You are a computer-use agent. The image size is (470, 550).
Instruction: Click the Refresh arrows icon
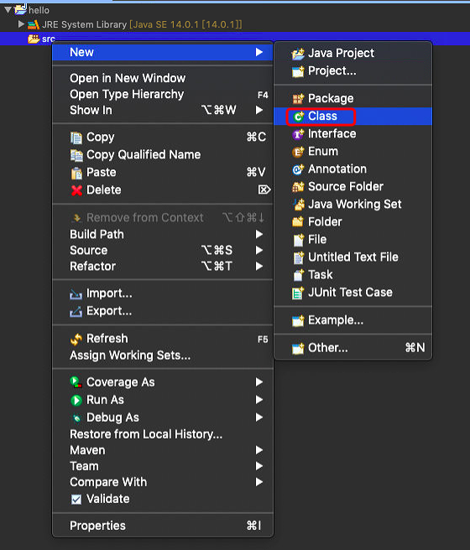pos(76,340)
